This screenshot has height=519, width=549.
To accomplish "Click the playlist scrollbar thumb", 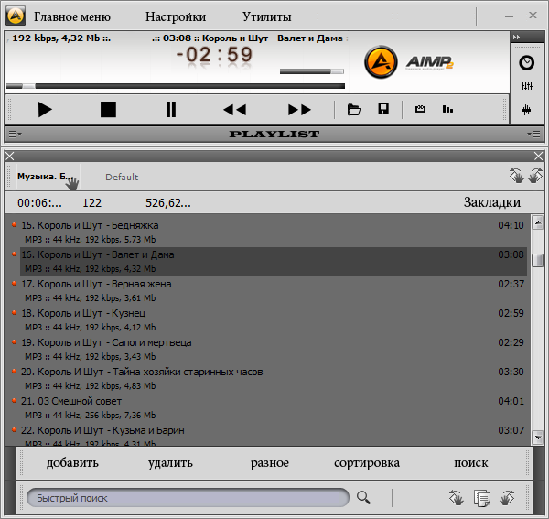I will [x=537, y=260].
